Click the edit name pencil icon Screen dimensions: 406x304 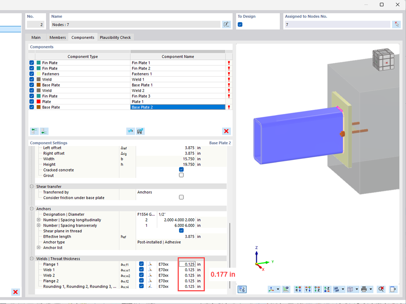coord(226,24)
